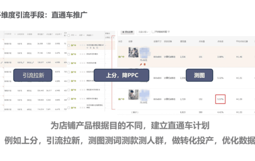Click the 534,443 impressions value

click(x=41, y=90)
